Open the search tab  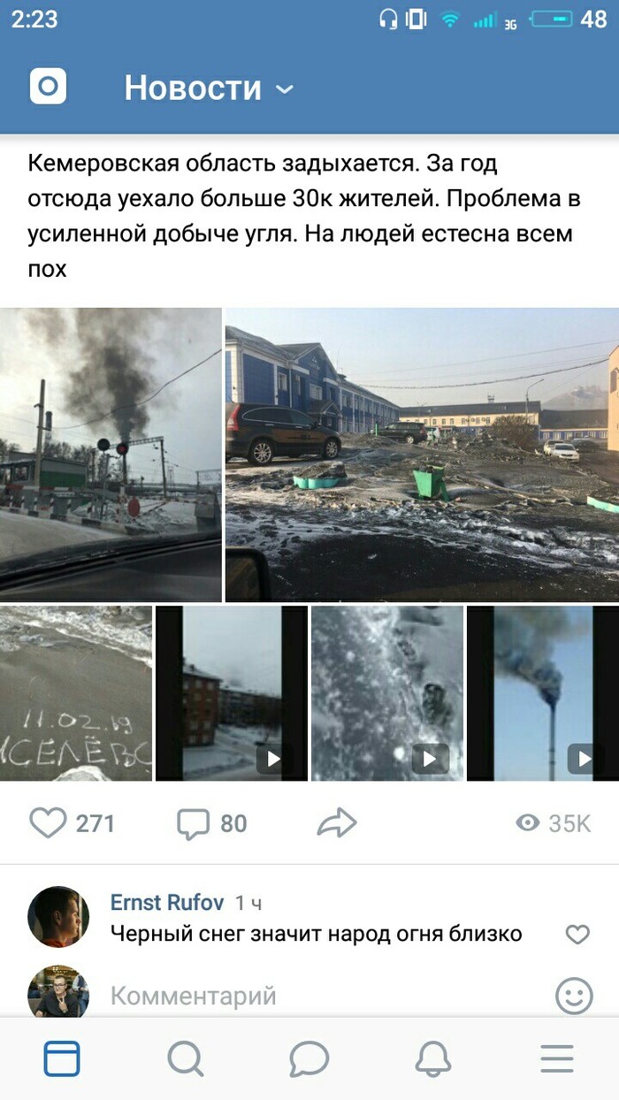(x=185, y=1058)
